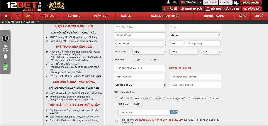Click the home icon in red navigation bar
Image resolution: width=268 pixels, height=126 pixels.
tap(6, 16)
